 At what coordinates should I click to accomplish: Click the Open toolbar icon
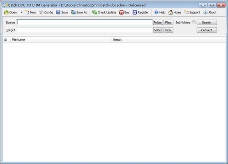pos(10,12)
